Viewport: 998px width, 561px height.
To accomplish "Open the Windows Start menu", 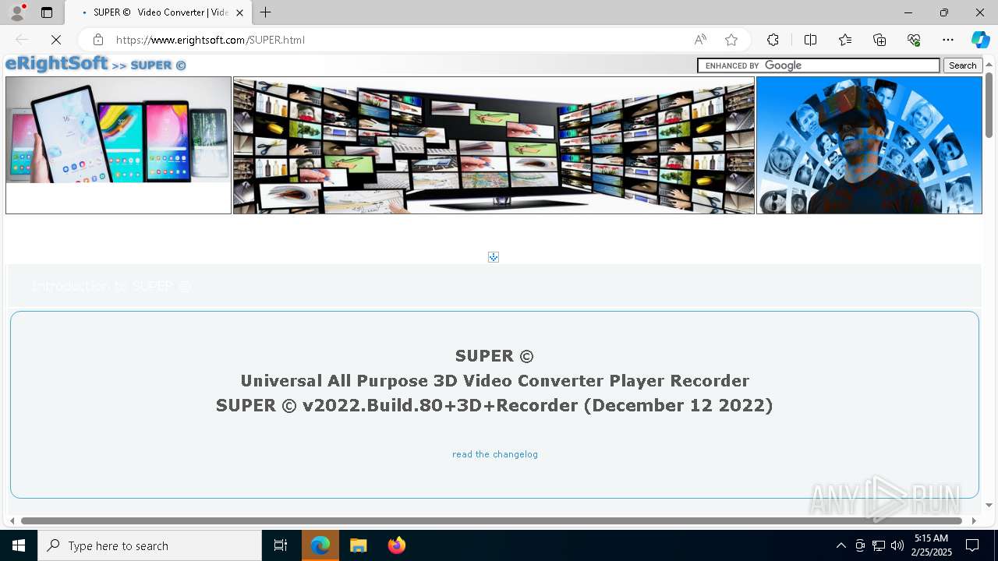I will (x=19, y=545).
